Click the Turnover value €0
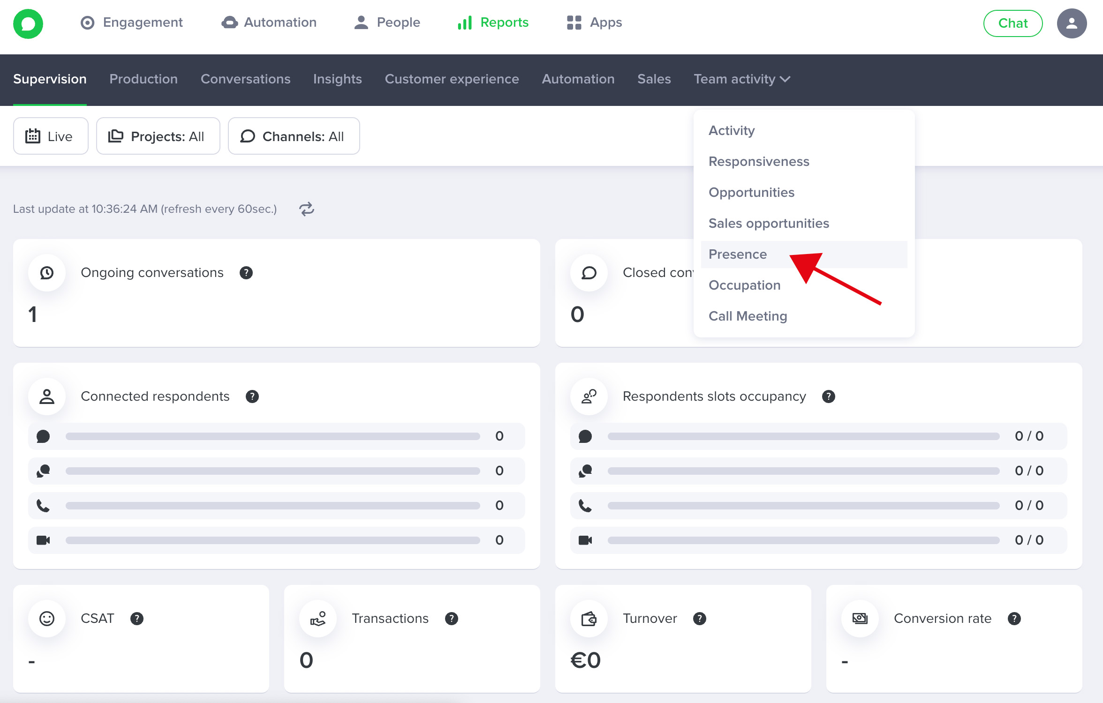The image size is (1103, 703). pos(586,660)
